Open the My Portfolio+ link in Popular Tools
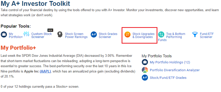 (16, 35)
